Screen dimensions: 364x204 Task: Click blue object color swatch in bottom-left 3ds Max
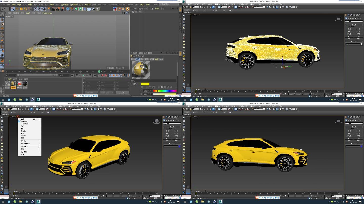(179, 147)
